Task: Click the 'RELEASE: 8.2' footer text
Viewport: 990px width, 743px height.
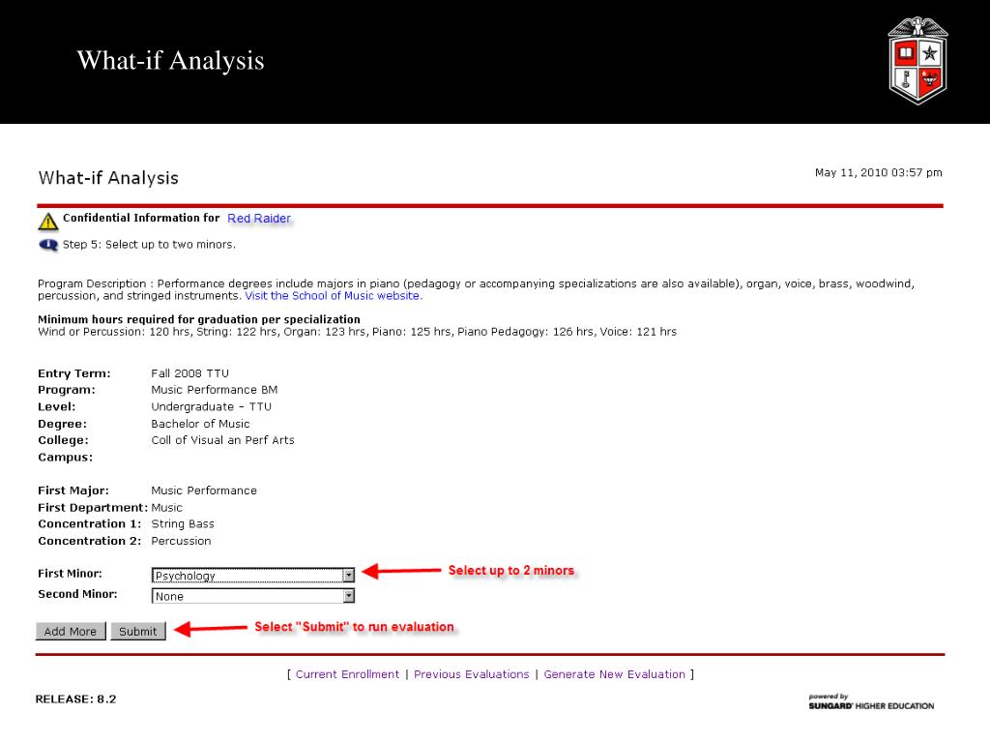Action: click(75, 698)
